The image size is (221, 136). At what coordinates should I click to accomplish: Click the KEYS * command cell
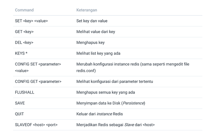click(x=21, y=54)
